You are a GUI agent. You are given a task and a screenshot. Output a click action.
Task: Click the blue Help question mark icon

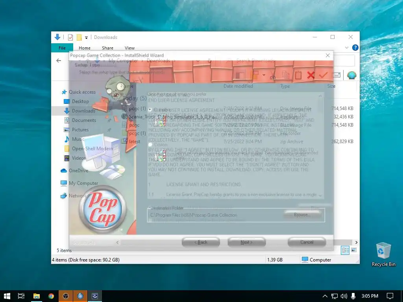(x=355, y=48)
